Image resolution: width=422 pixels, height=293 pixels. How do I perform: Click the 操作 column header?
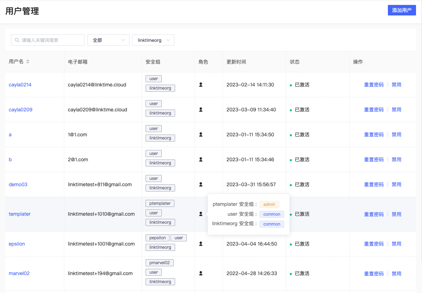[358, 62]
